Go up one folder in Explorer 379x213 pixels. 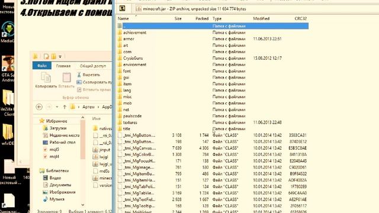65,106
